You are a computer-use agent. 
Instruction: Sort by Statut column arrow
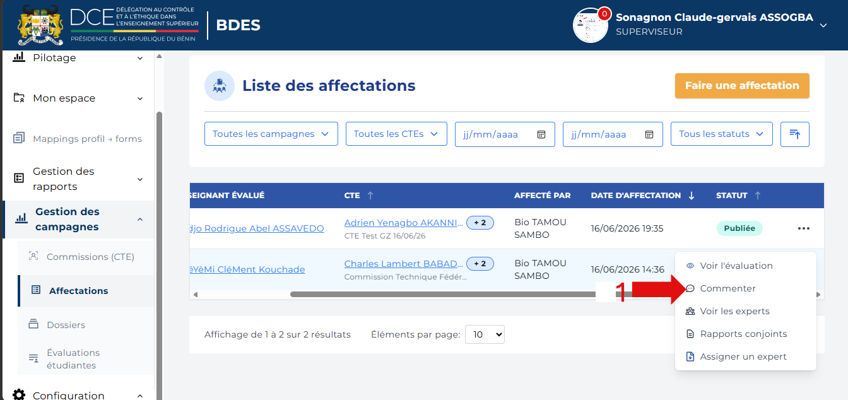point(758,196)
